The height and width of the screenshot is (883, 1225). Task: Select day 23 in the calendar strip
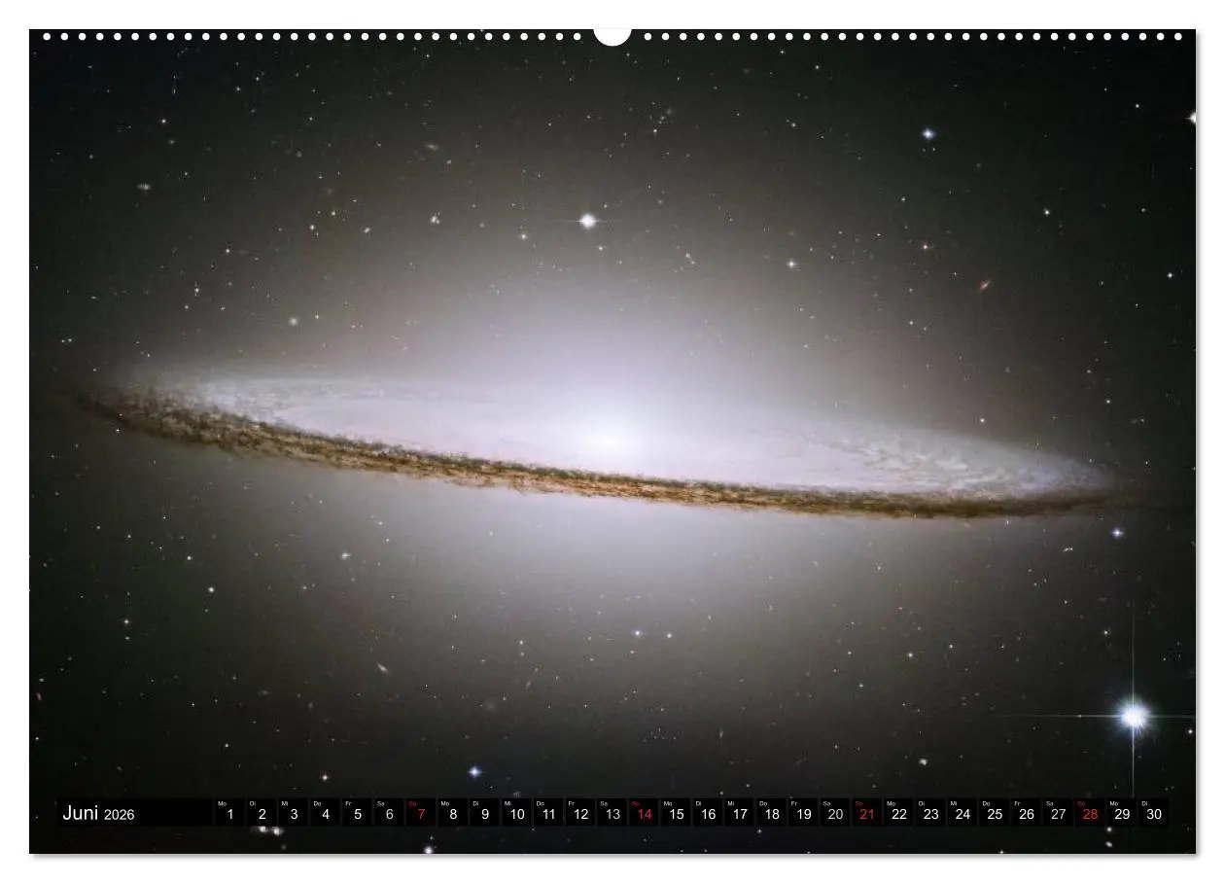tap(931, 814)
